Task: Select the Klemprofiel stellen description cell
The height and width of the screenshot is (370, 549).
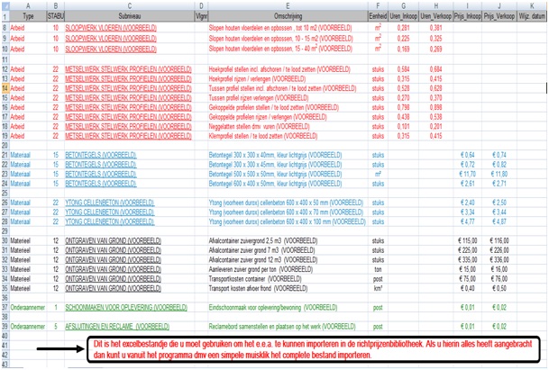Action: pos(260,136)
